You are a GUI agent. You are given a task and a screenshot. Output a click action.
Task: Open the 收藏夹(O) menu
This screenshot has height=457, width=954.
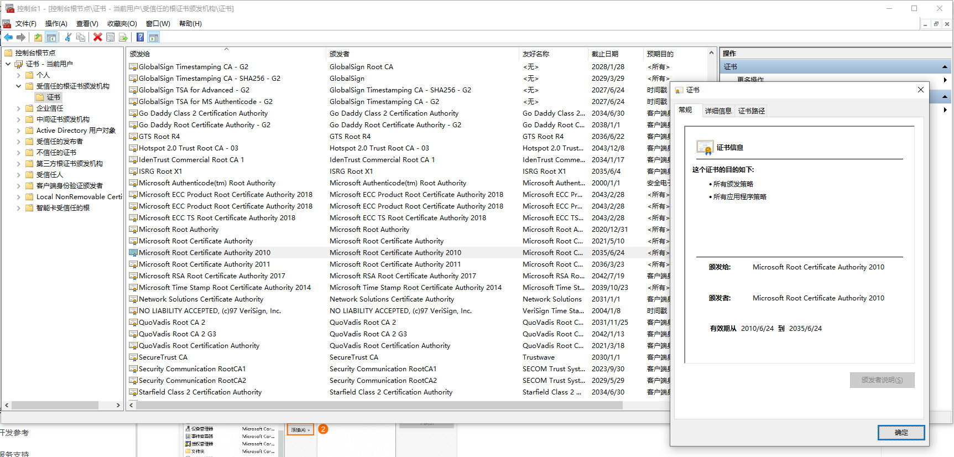point(122,23)
